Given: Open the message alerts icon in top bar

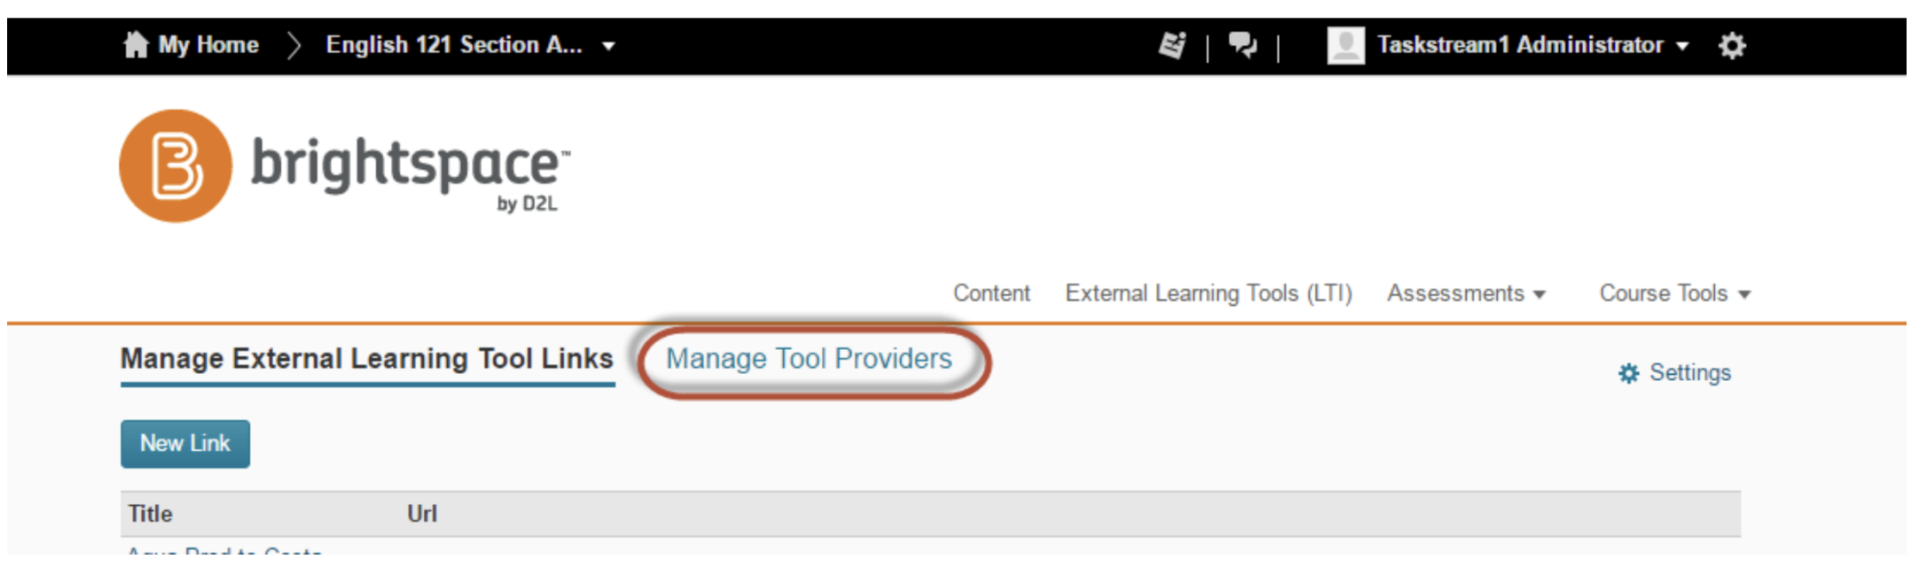Looking at the screenshot, I should [1172, 45].
